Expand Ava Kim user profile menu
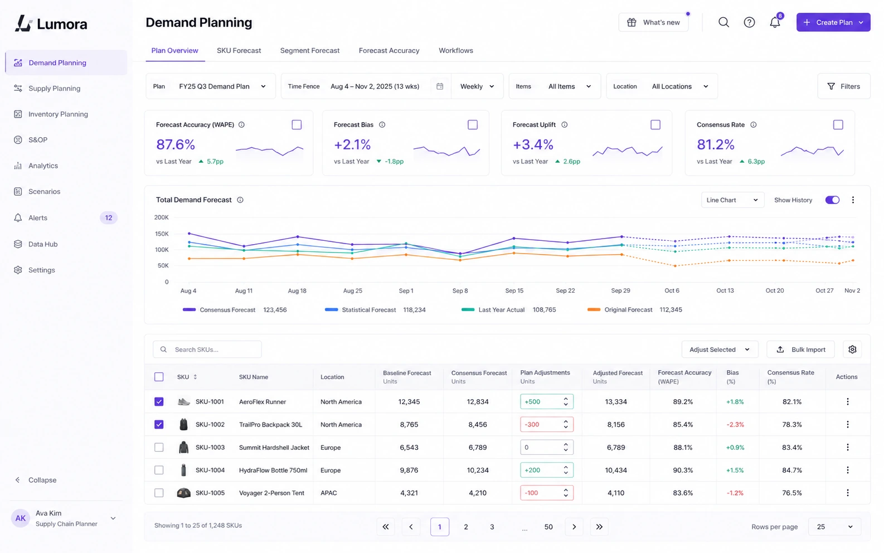Screen dimensions: 884x553 point(113,518)
